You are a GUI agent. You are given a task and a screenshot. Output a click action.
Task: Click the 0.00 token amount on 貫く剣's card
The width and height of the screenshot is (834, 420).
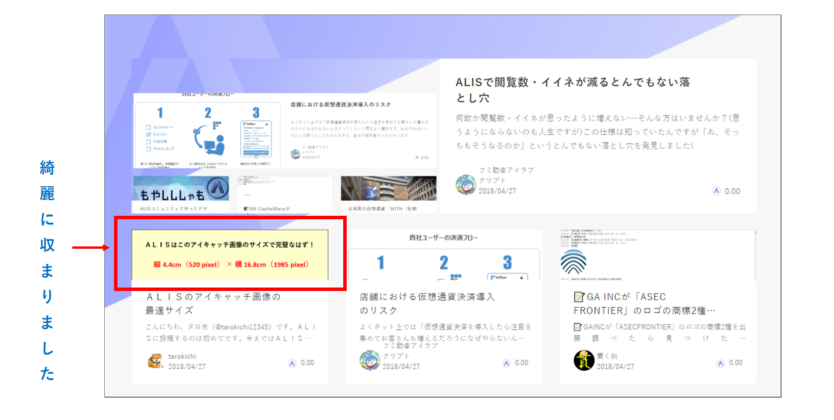point(736,363)
